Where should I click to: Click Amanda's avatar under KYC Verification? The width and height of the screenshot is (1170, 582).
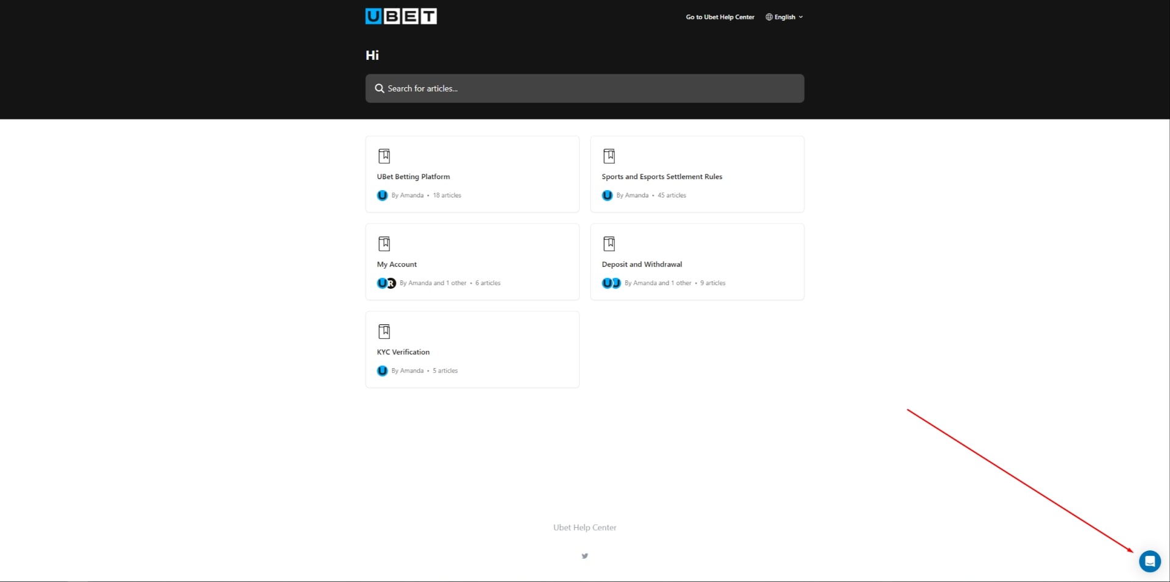[382, 371]
